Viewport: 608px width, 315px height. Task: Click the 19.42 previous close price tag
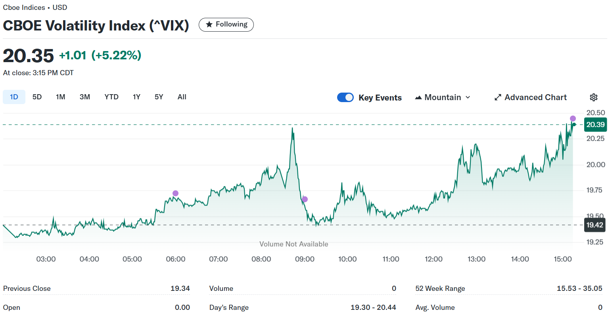[595, 225]
